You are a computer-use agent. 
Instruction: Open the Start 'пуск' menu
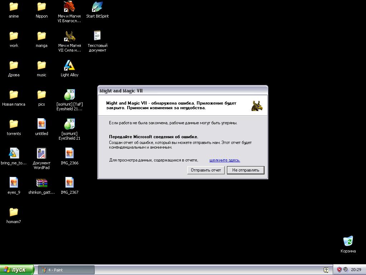[x=17, y=270]
